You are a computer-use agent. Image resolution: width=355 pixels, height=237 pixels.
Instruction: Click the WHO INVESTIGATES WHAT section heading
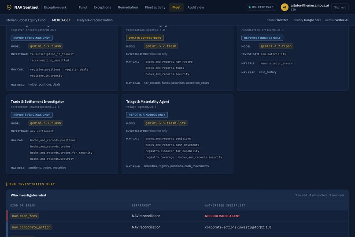coord(32,184)
